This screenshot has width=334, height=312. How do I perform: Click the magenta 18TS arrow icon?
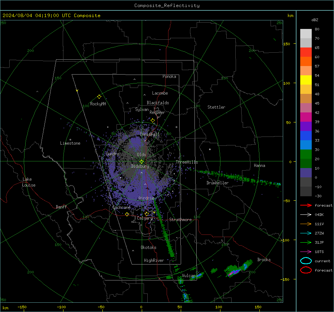click(x=306, y=252)
